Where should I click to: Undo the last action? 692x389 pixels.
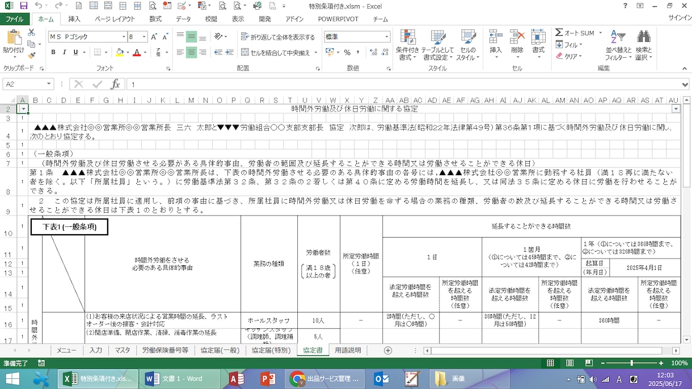(x=37, y=6)
